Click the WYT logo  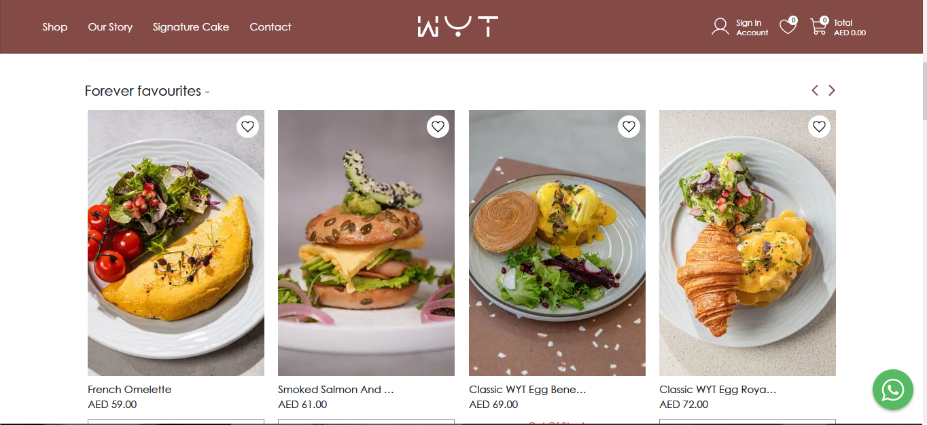tap(457, 26)
